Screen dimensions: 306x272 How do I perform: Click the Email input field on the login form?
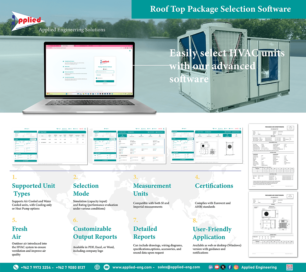click(105, 72)
